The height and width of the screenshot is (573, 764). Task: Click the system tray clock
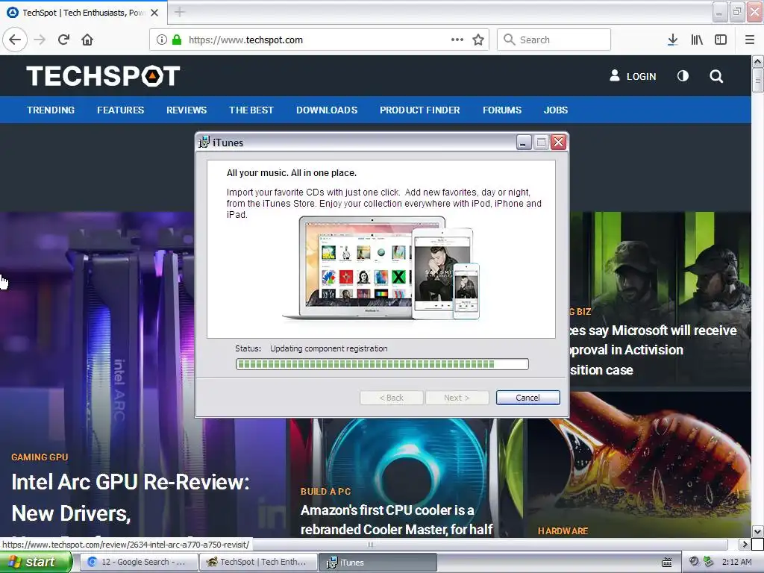point(736,562)
